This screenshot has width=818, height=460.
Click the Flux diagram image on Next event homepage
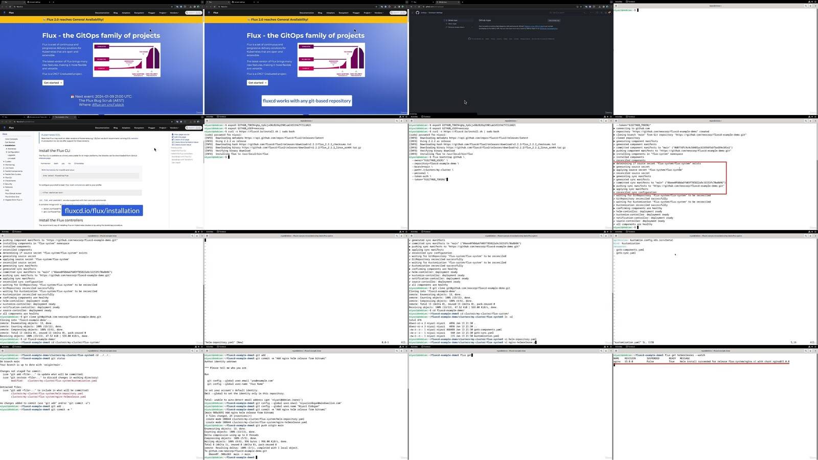point(126,60)
